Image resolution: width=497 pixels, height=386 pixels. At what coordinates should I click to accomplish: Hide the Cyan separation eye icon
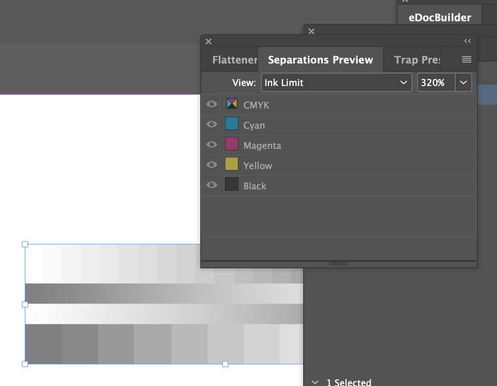pos(211,124)
